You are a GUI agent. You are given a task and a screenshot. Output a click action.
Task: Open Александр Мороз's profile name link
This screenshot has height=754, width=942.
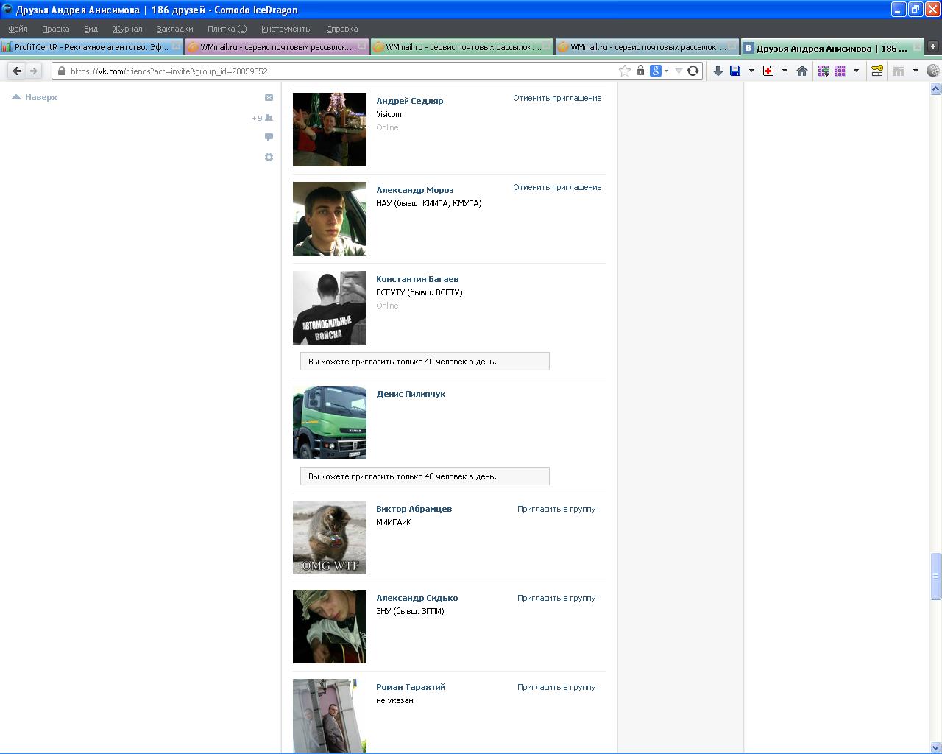click(414, 190)
